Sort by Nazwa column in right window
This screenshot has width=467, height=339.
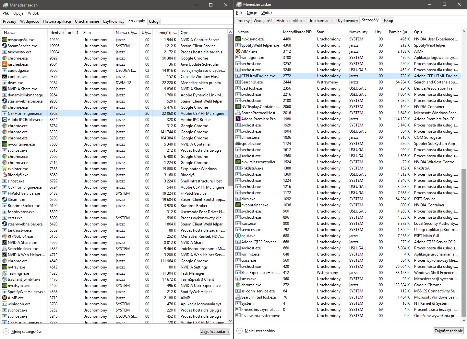point(257,32)
